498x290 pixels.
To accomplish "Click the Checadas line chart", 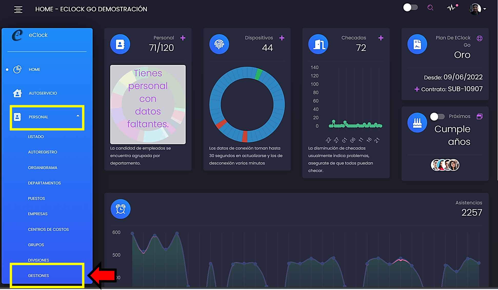I will point(346,104).
